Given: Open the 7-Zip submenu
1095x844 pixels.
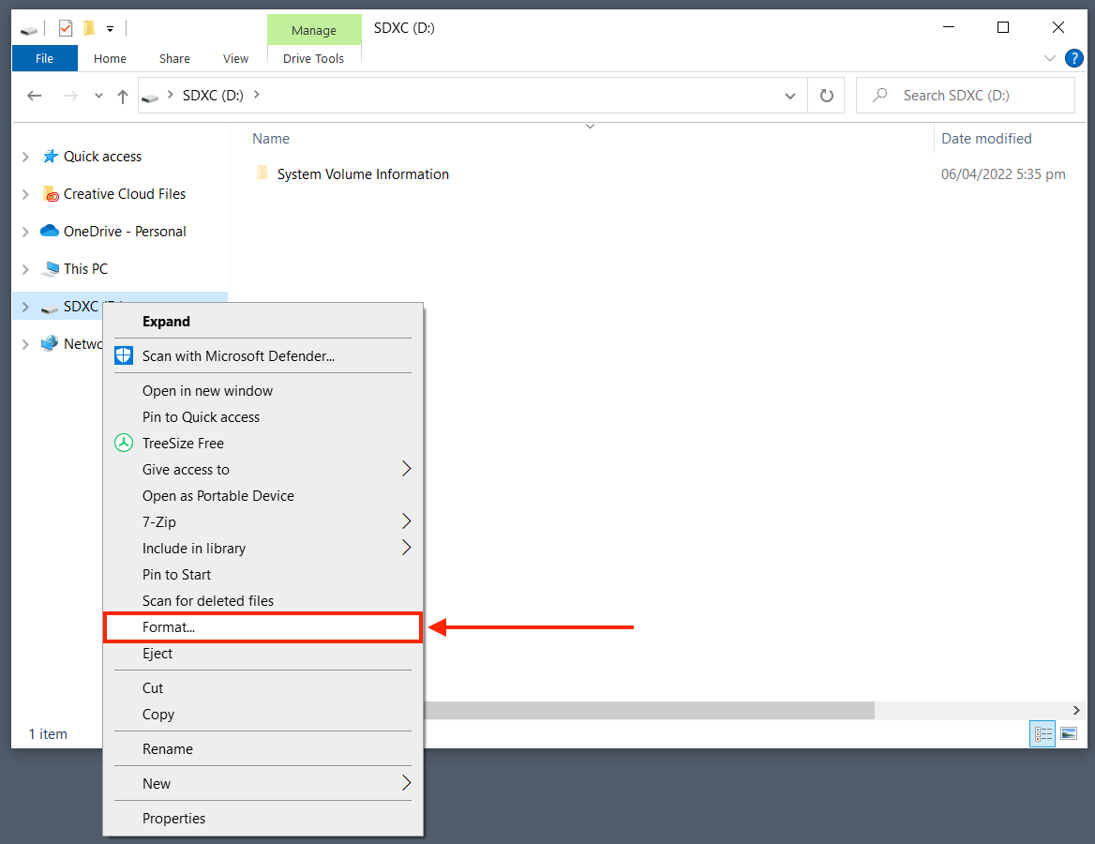Looking at the screenshot, I should [x=262, y=522].
